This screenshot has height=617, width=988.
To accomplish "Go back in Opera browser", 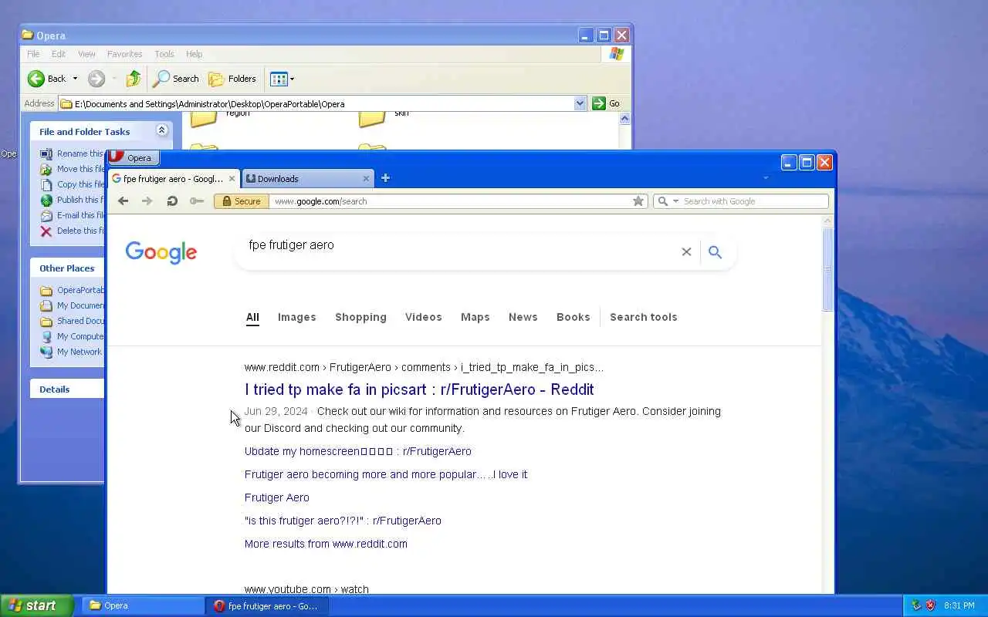I will (123, 201).
